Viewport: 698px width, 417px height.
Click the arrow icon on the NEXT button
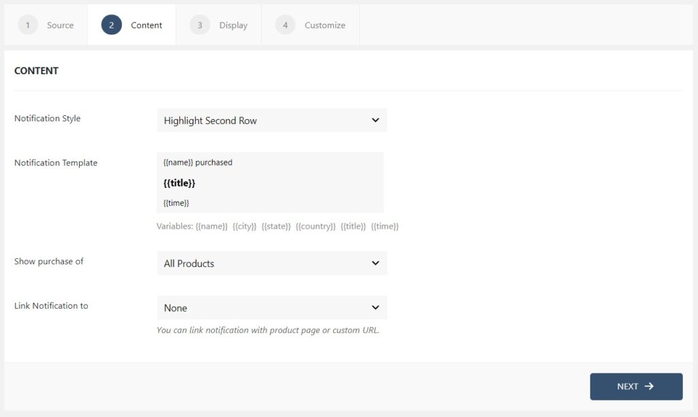649,386
